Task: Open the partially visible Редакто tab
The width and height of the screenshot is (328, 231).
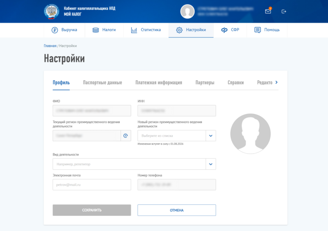Action: [x=264, y=82]
